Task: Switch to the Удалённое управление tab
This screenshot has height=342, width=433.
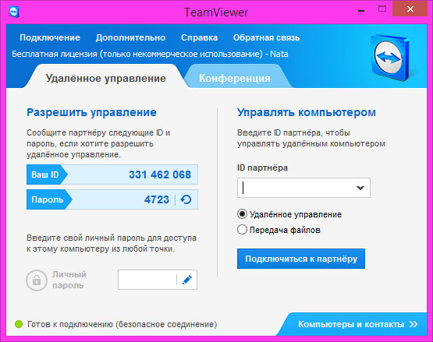Action: [x=106, y=79]
